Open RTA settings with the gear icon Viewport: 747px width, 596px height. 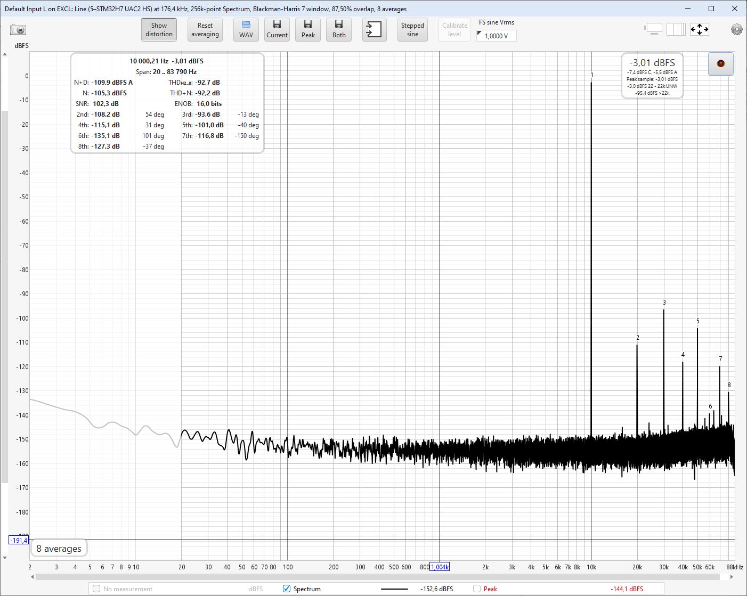736,30
